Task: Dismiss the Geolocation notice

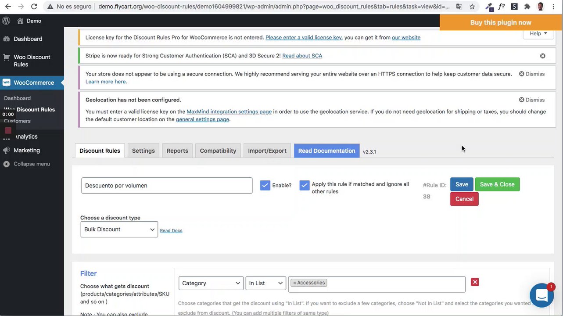Action: coord(532,100)
